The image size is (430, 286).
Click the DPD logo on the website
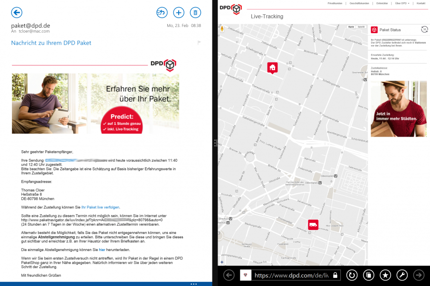(x=230, y=9)
